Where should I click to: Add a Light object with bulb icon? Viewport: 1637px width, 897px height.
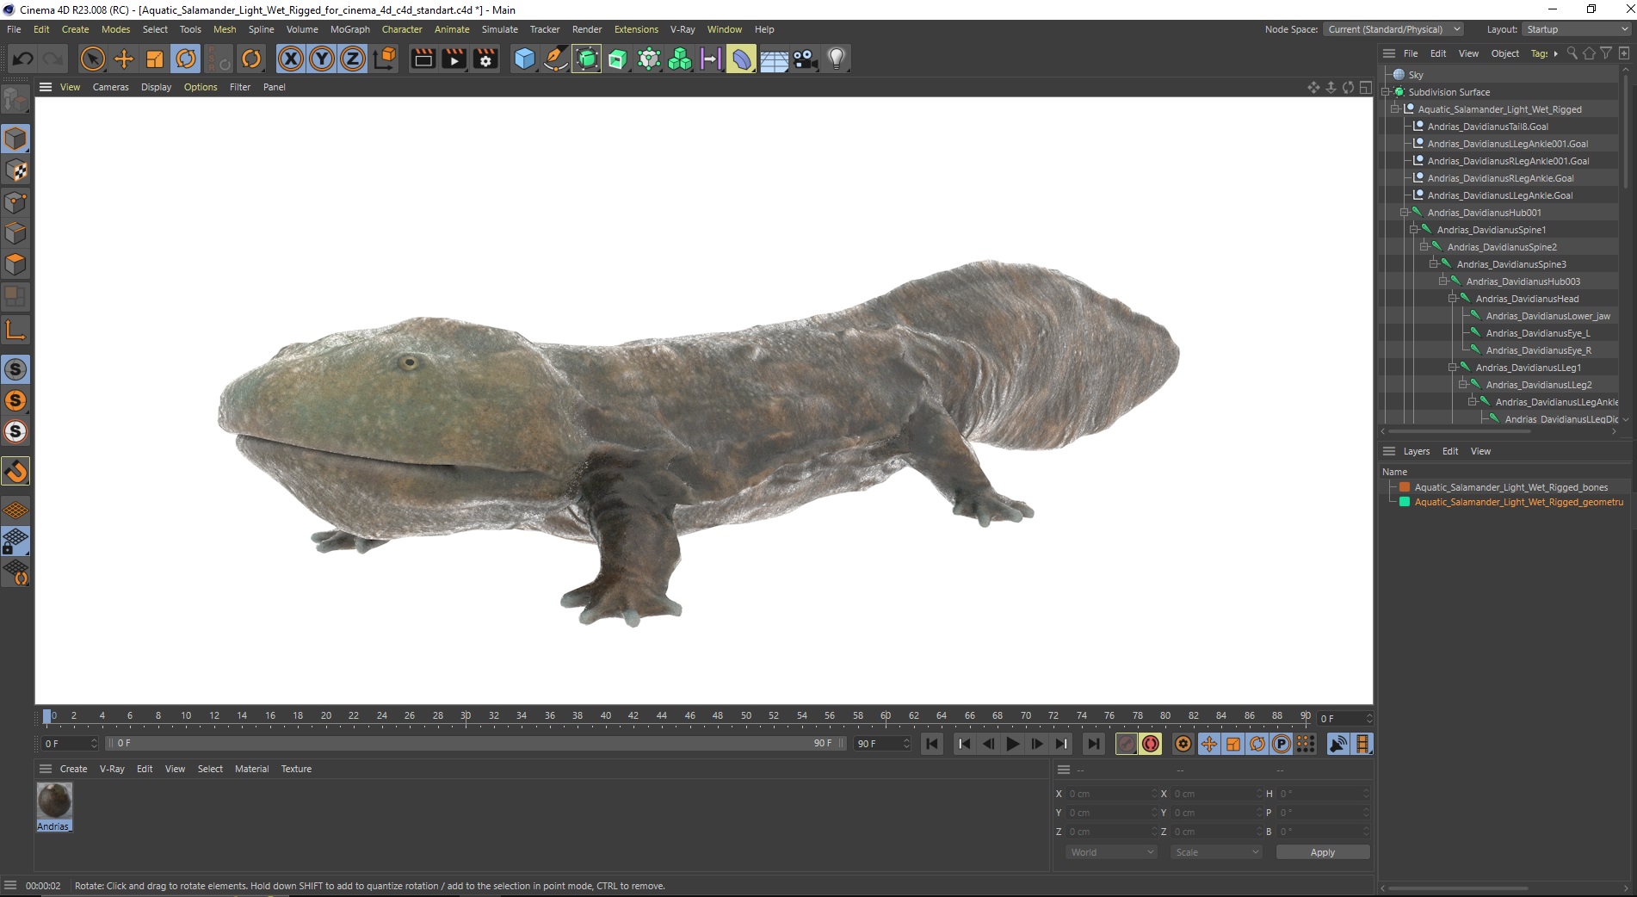point(836,59)
